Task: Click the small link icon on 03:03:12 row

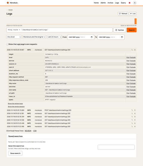Action: pos(132,113)
